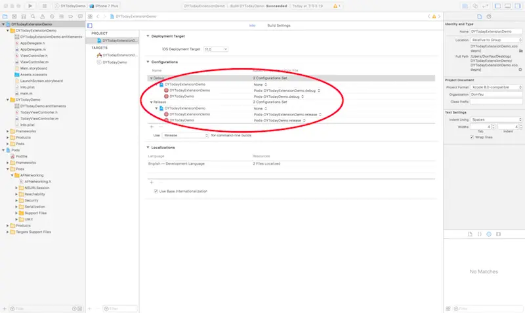The width and height of the screenshot is (525, 313).
Task: Click the Class Prefix field
Action: [496, 102]
